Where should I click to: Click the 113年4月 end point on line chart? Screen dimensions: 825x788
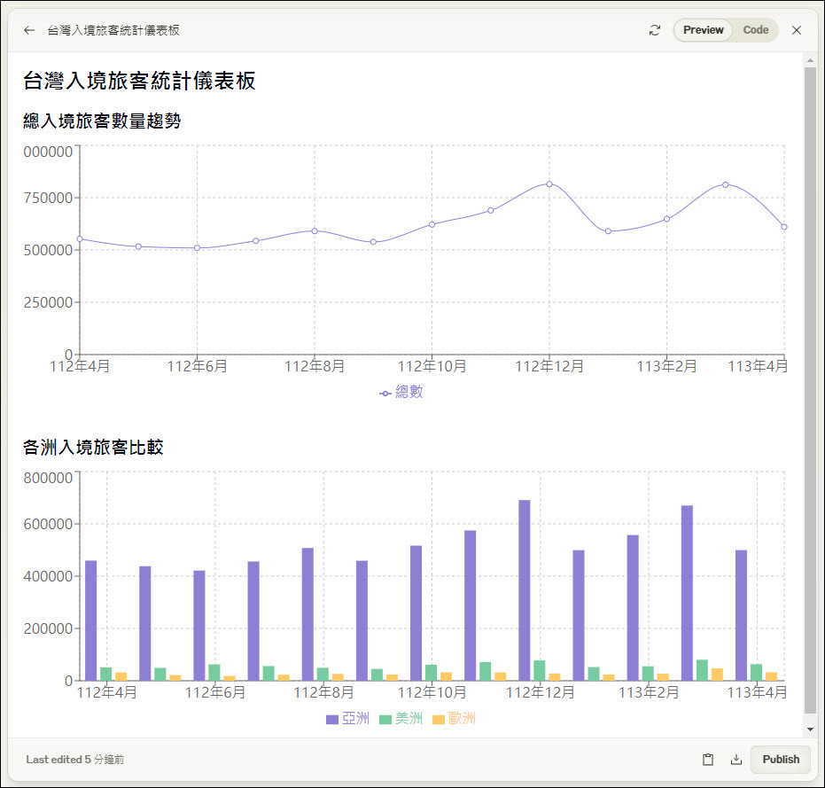pyautogui.click(x=784, y=227)
